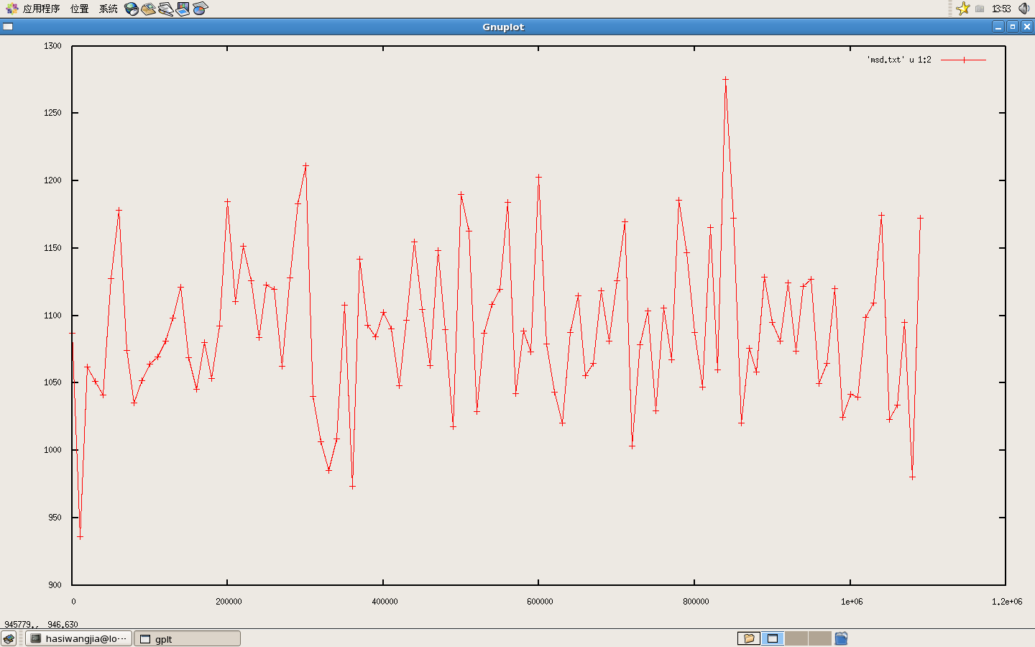Click the x-axis label 1.2e+06
Viewport: 1035px width, 647px height.
coord(1007,602)
